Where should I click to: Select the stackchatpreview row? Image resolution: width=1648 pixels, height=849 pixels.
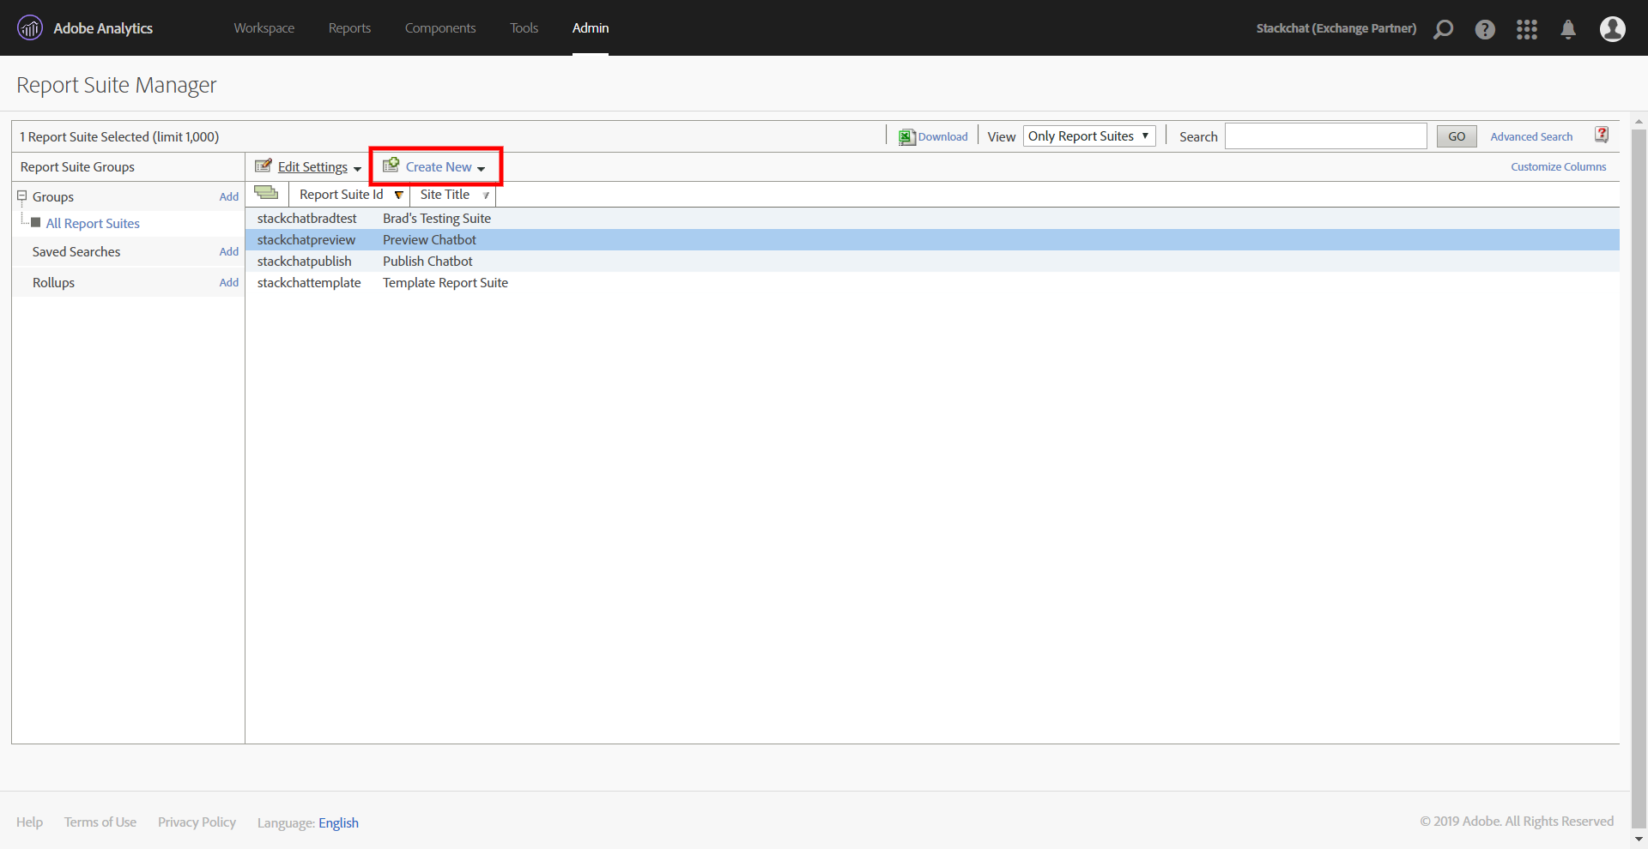pyautogui.click(x=932, y=240)
